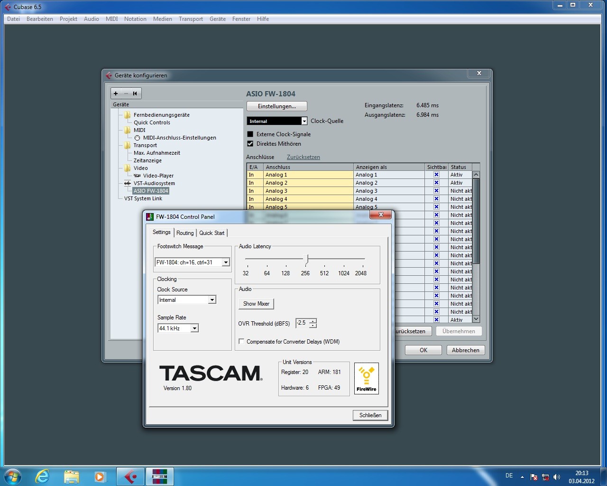Viewport: 607px width, 486px height.
Task: Decrease OVR Threshold with down spinner
Action: click(313, 326)
